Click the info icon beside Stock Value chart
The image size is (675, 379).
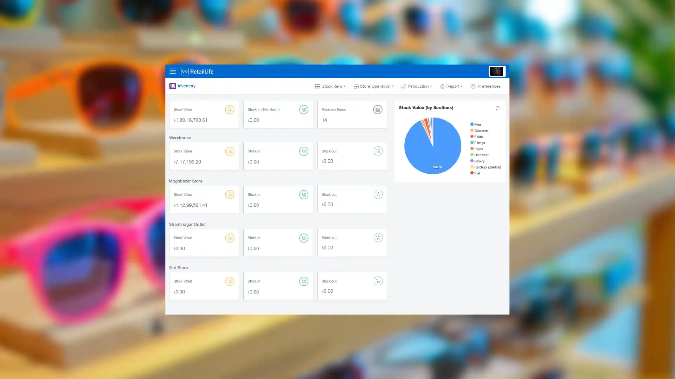pos(498,108)
